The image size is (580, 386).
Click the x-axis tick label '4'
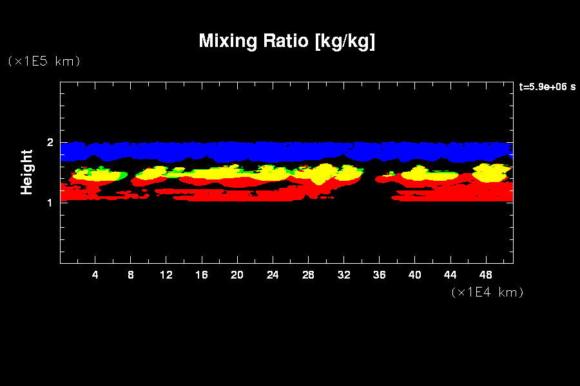pos(95,275)
